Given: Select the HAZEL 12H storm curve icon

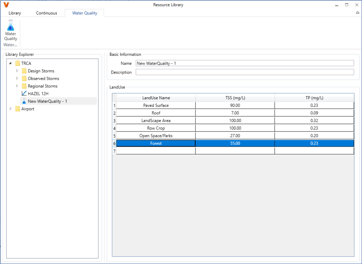Looking at the screenshot, I should coord(24,93).
